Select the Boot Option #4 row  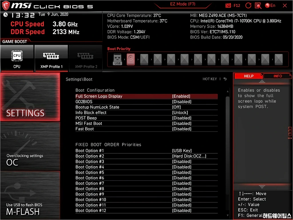pos(146,167)
